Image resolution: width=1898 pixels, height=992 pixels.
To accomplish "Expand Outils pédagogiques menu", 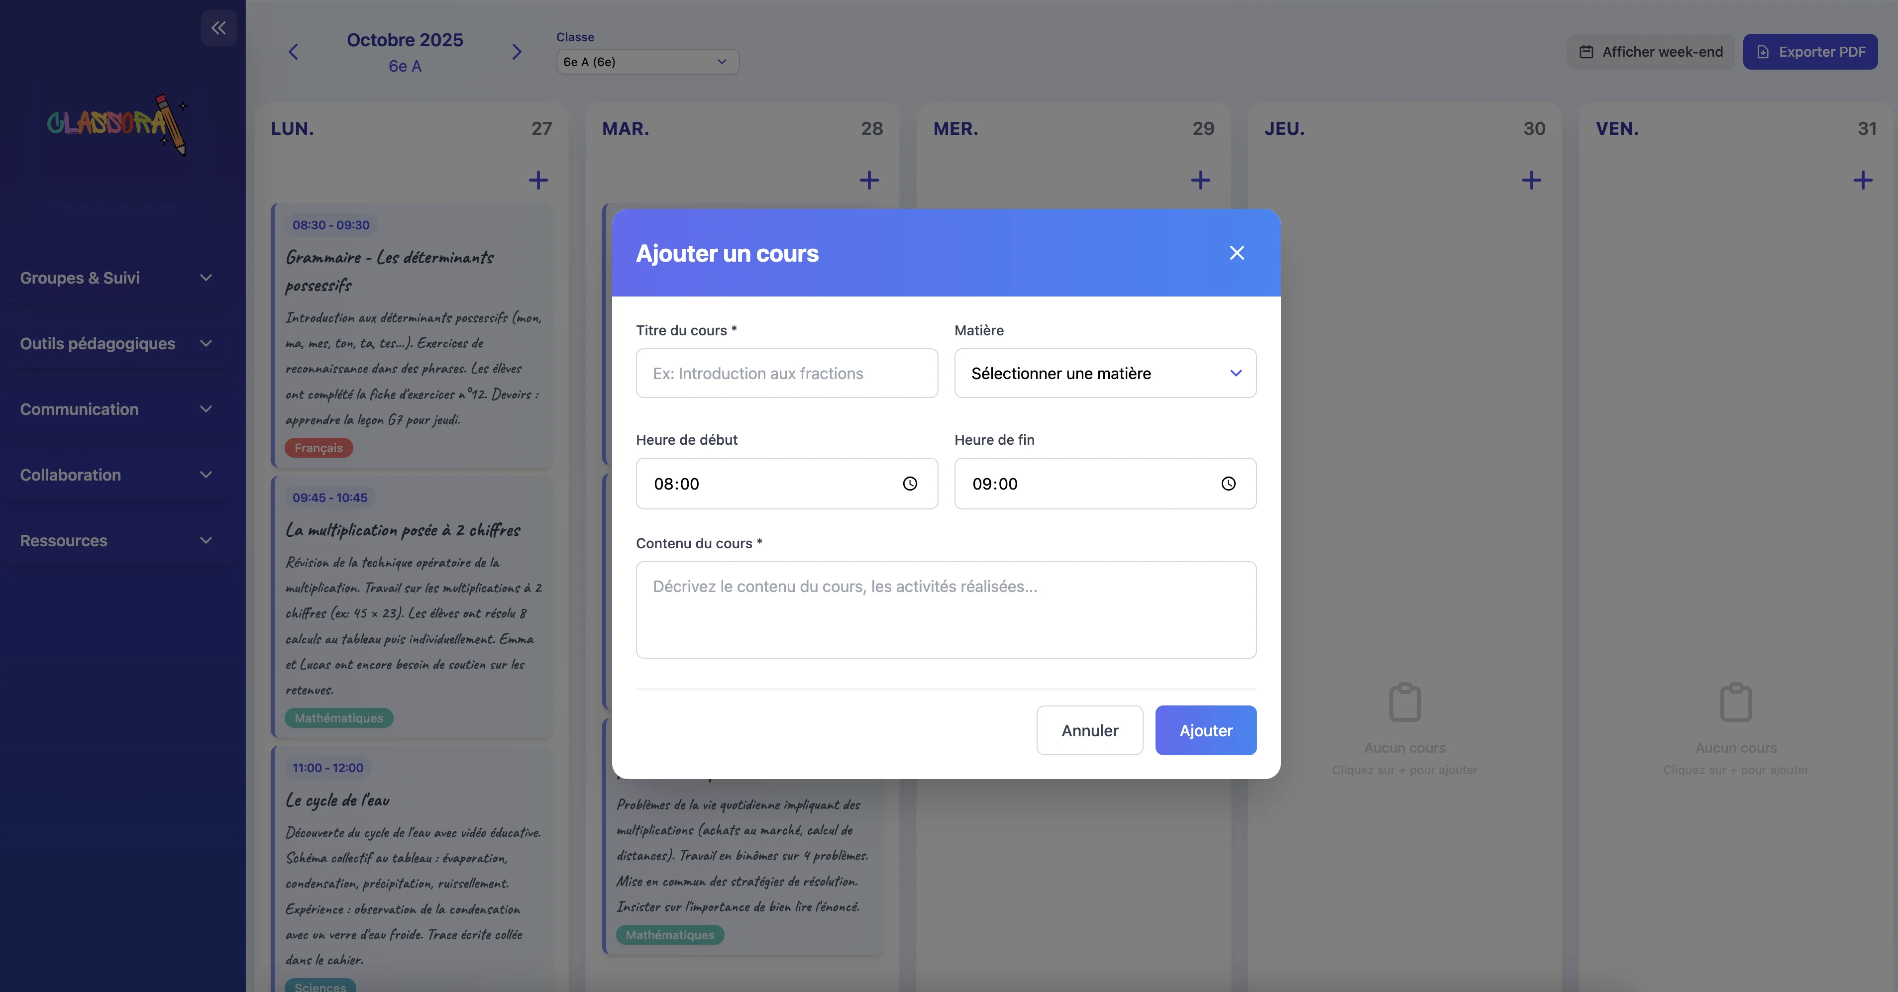I will [115, 343].
